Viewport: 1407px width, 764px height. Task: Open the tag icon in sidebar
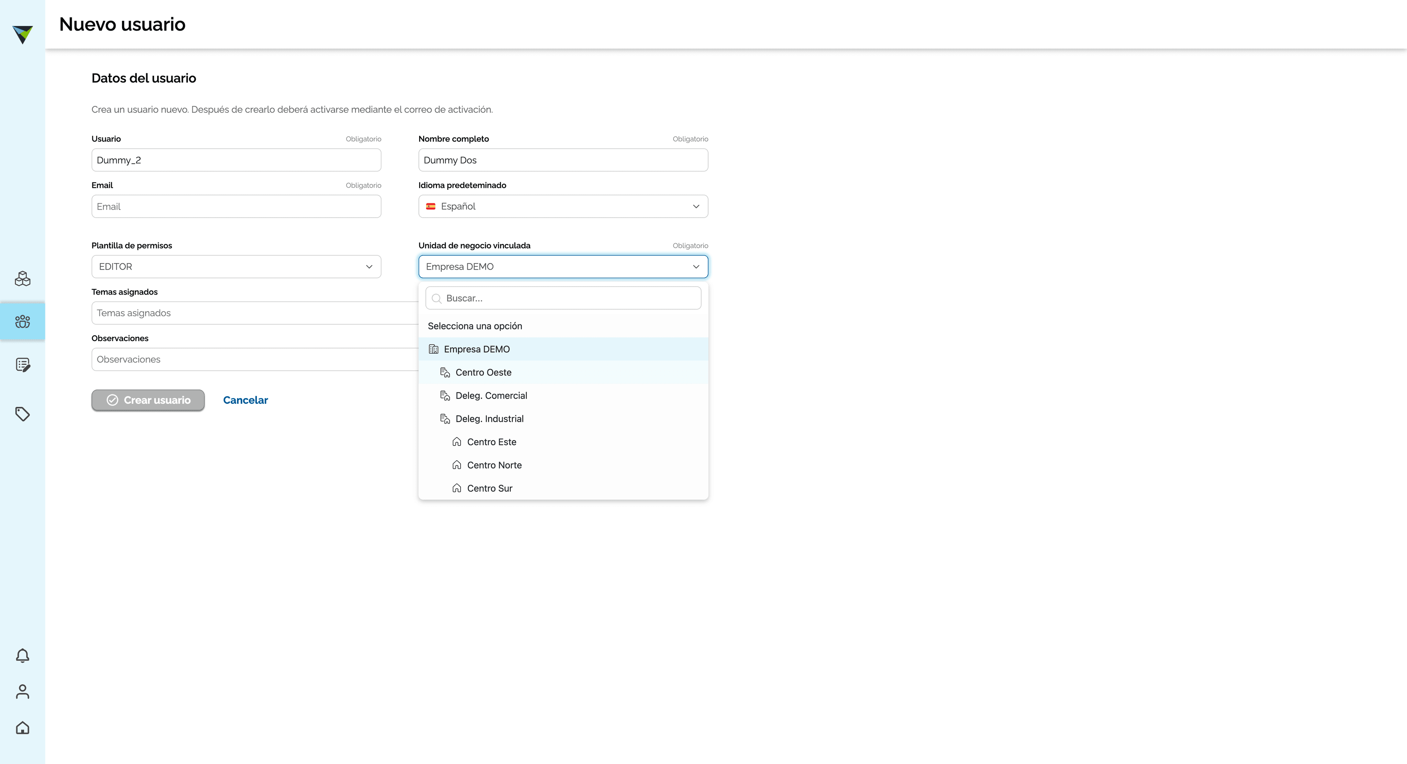pos(22,414)
